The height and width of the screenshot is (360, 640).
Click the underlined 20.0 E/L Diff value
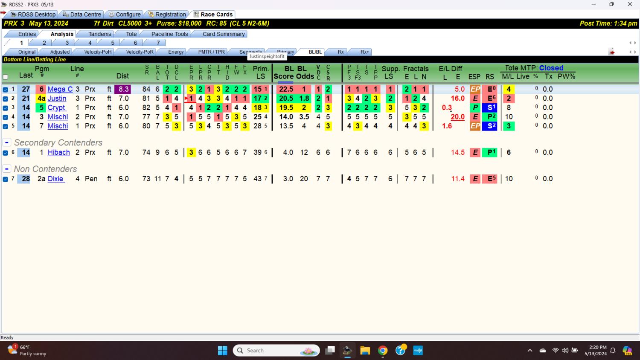click(457, 117)
